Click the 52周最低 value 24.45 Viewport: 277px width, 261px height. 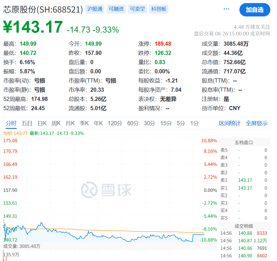pos(38,108)
